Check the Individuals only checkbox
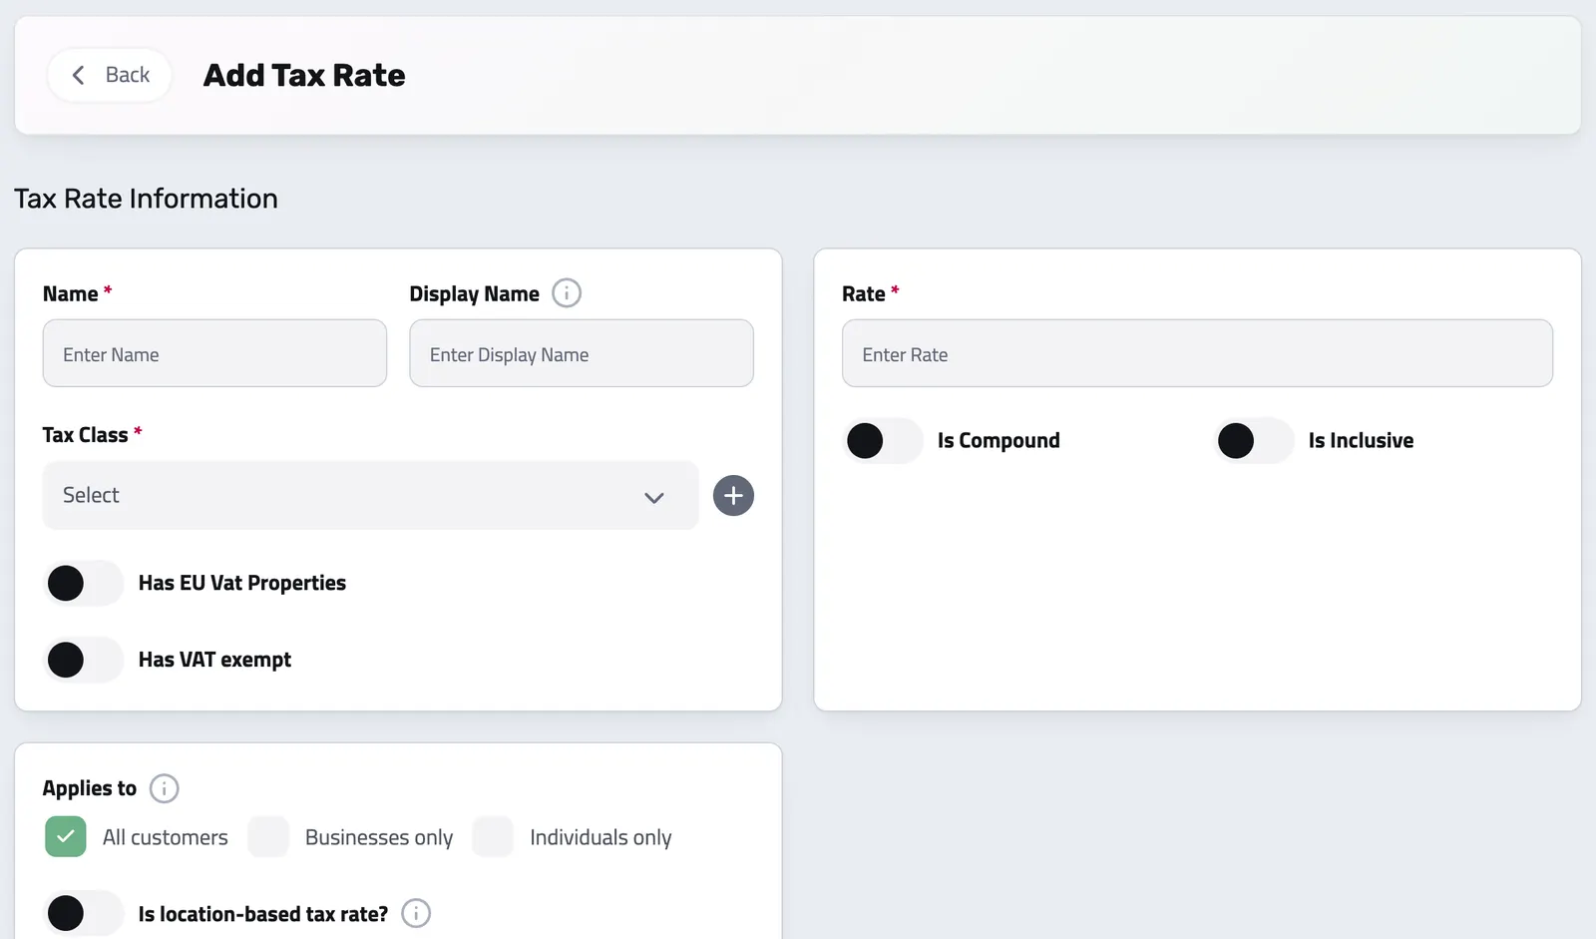The image size is (1596, 939). pos(493,836)
